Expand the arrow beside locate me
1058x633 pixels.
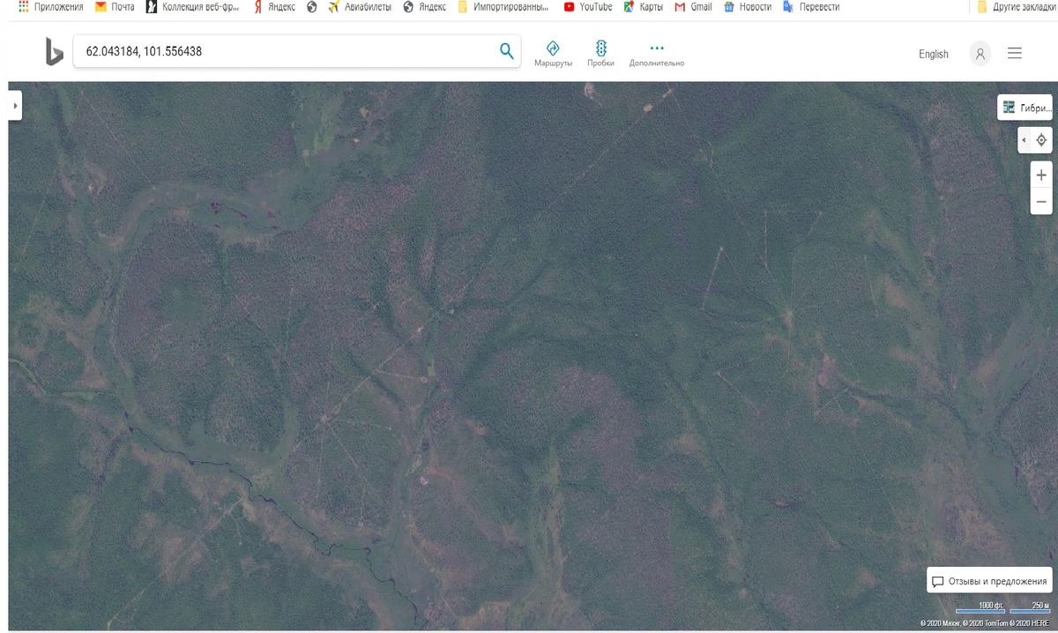tap(1023, 140)
